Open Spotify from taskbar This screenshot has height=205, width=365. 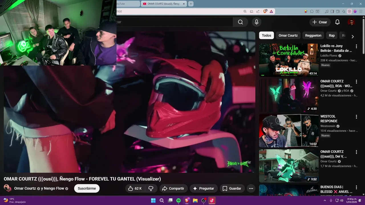(179, 200)
